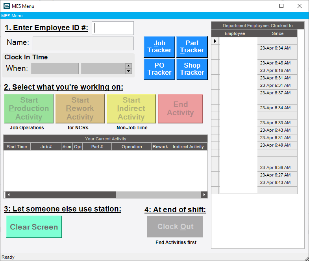Click the End Activity button

180,109
